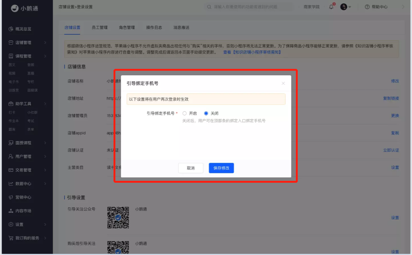412x255 pixels.
Task: Switch to 消息推送 tab
Action: (x=181, y=27)
